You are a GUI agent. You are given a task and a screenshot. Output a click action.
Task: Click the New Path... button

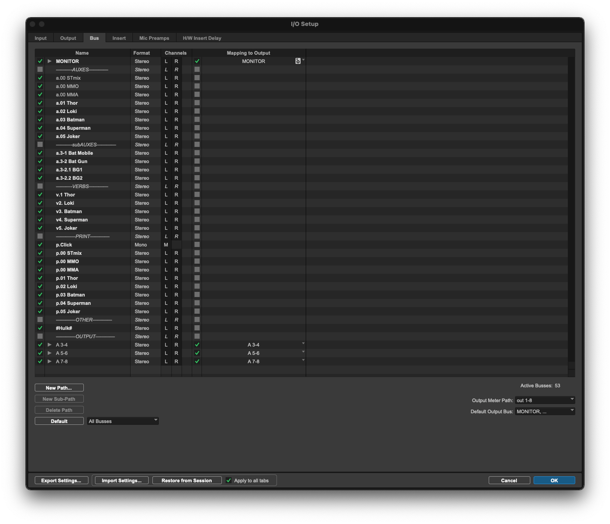click(x=59, y=388)
